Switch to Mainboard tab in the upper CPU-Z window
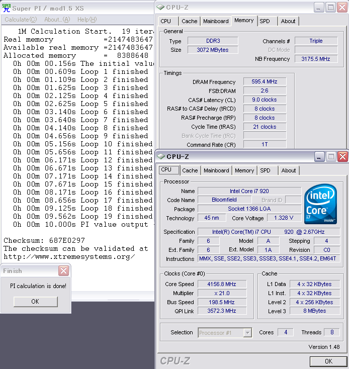 click(216, 21)
